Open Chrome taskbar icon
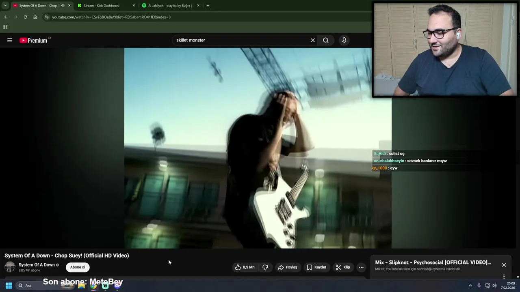This screenshot has height=292, width=520. coord(93,286)
